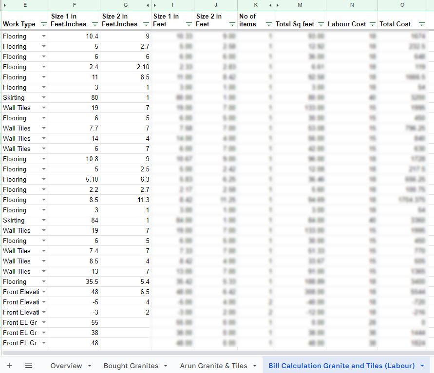
Task: Switch to the Overview sheet tab
Action: 66,366
